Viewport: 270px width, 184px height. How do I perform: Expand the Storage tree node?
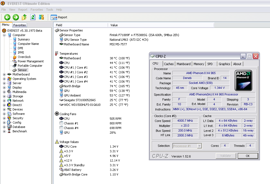4,96
